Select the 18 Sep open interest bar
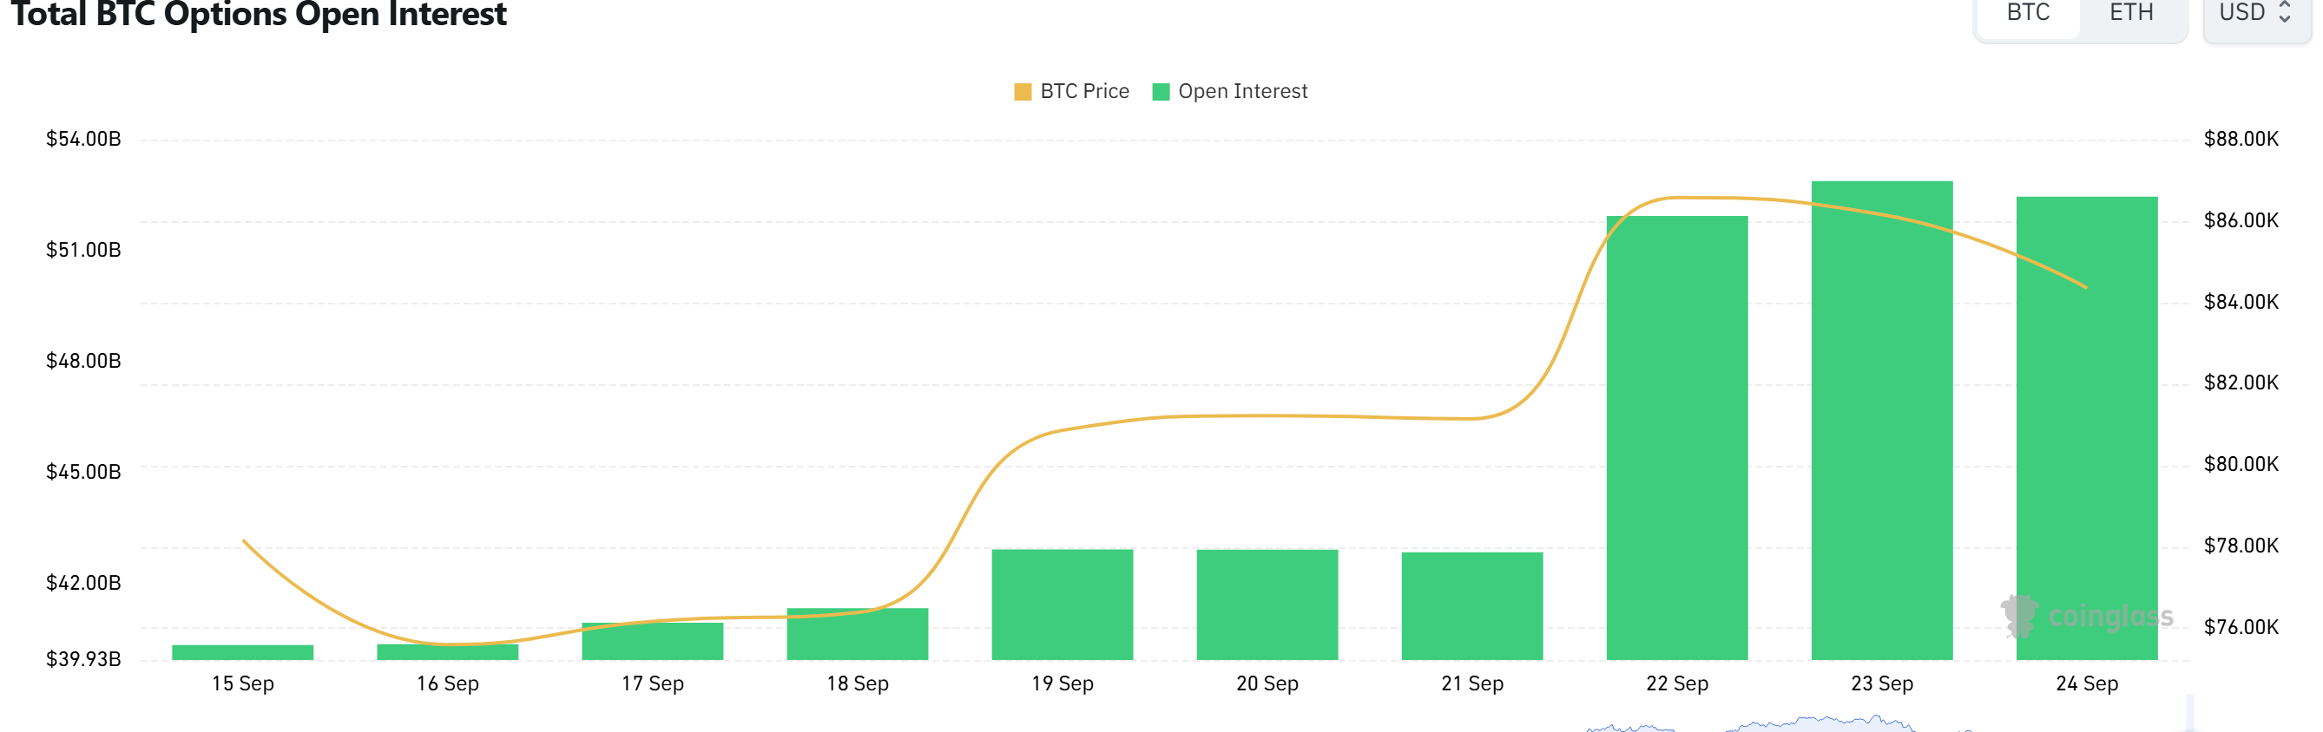The image size is (2323, 732). click(x=858, y=634)
